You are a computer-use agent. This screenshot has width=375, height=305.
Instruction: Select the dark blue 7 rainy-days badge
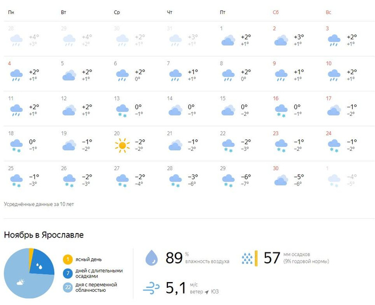67,274
